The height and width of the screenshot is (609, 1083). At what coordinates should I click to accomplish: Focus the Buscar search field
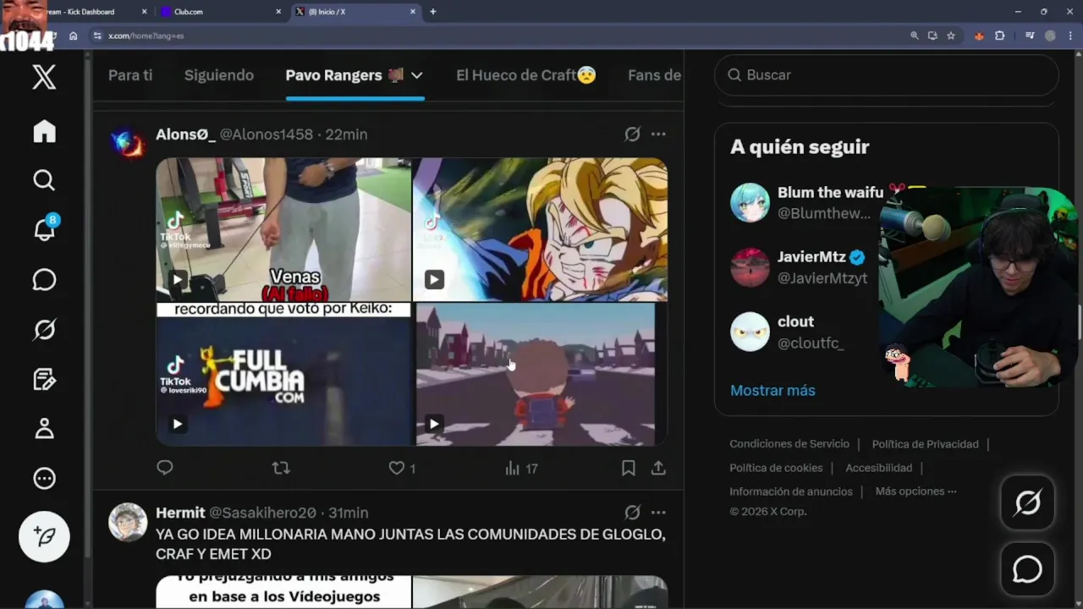(x=886, y=75)
